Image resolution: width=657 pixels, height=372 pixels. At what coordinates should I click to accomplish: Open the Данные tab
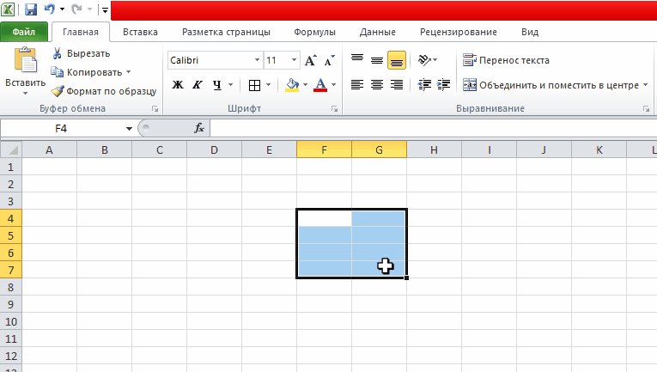378,32
